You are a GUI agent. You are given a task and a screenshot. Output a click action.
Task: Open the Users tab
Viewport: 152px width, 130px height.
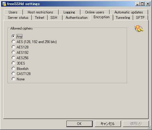click(x=13, y=12)
